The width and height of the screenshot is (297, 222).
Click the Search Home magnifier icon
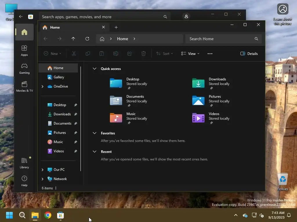point(256,39)
